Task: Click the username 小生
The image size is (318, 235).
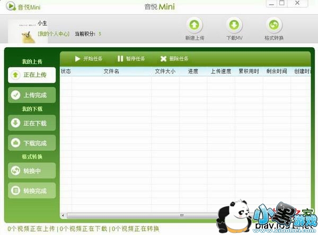Action: [x=42, y=23]
